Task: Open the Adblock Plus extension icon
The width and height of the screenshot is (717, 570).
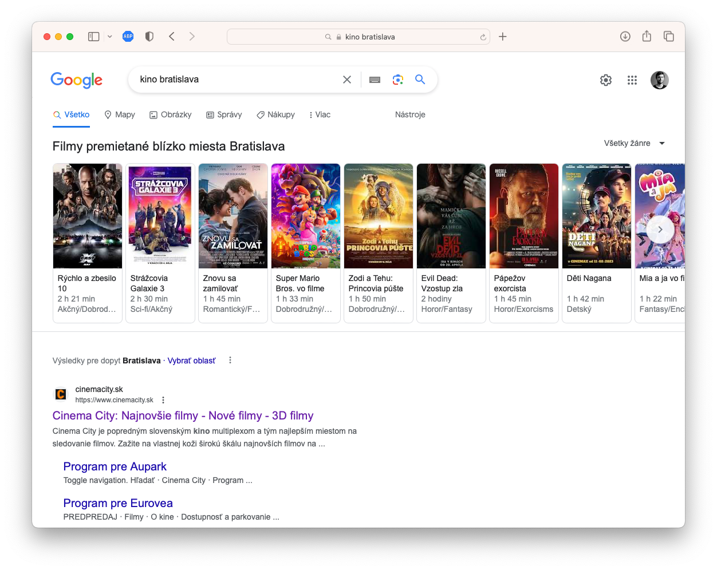Action: pyautogui.click(x=128, y=37)
